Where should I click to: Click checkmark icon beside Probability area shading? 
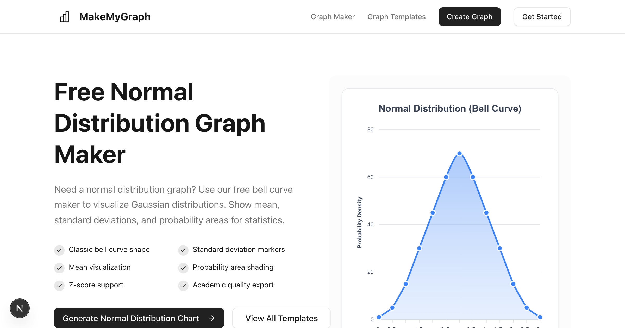(x=183, y=268)
